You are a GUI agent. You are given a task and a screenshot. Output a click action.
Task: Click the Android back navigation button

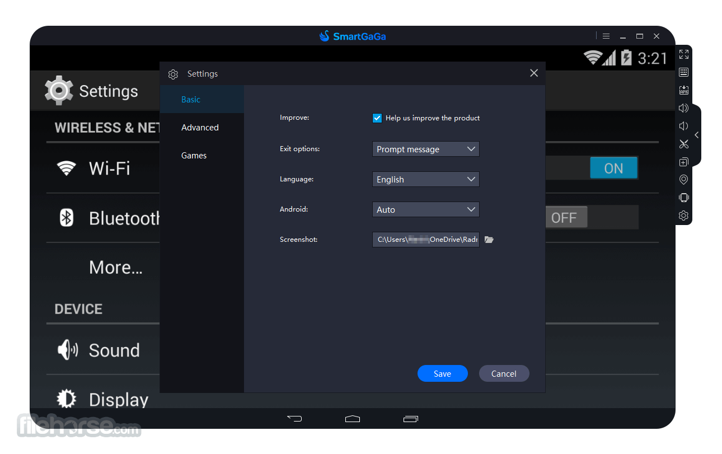[294, 418]
